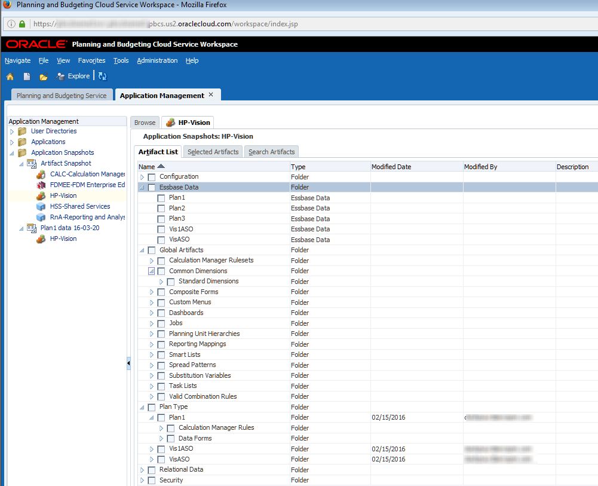598x486 pixels.
Task: Check the Configuration checkbox
Action: tap(152, 177)
